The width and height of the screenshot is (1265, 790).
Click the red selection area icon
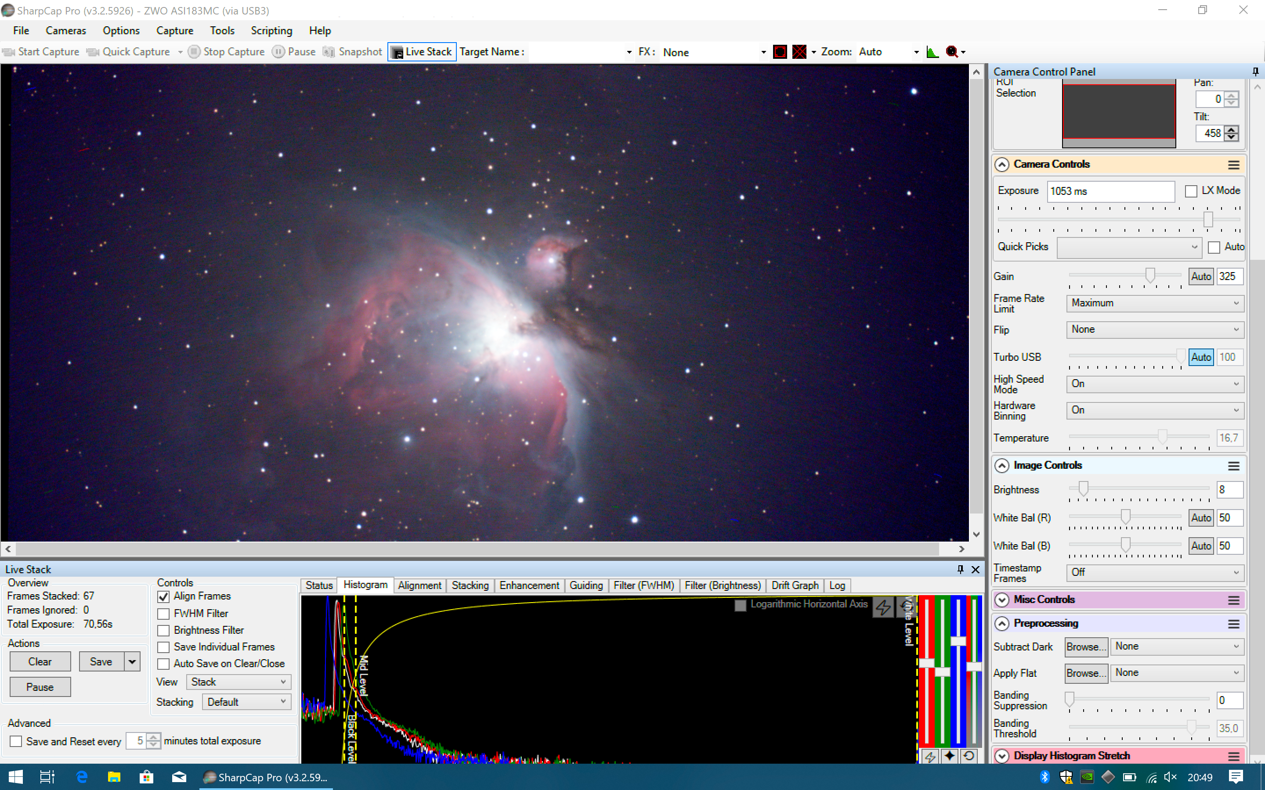pyautogui.click(x=779, y=52)
